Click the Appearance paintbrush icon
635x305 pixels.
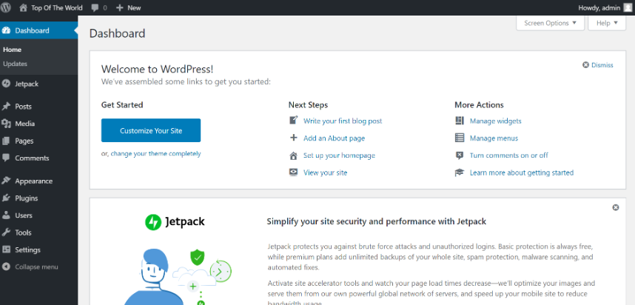(6, 181)
